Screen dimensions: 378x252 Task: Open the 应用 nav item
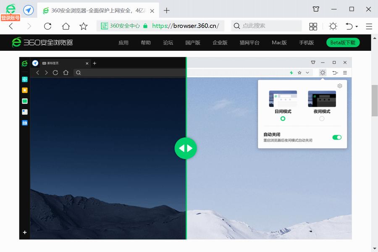click(123, 43)
